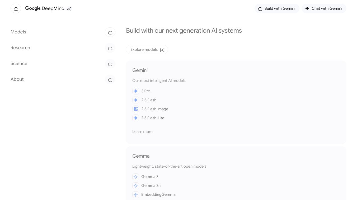This screenshot has height=200, width=357.
Task: Follow the Learn more link under Gemini
Action: (142, 132)
